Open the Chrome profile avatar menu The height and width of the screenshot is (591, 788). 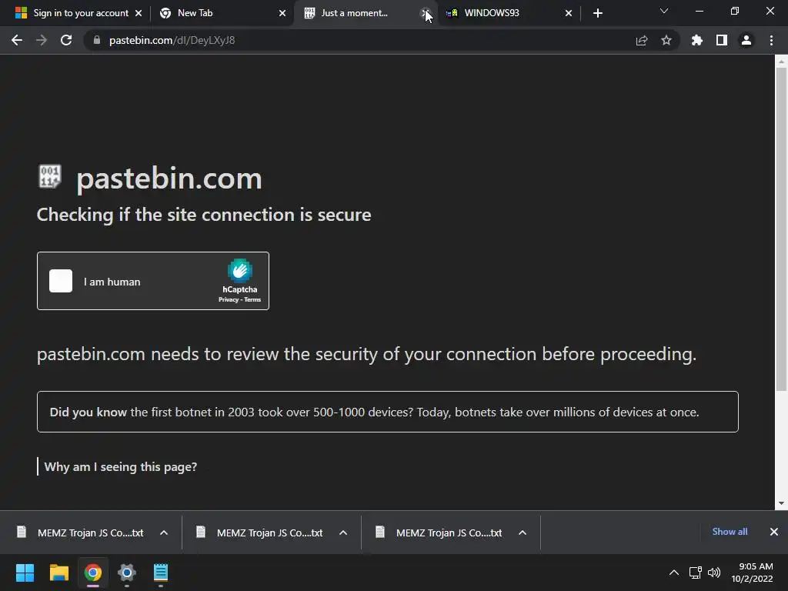(746, 40)
